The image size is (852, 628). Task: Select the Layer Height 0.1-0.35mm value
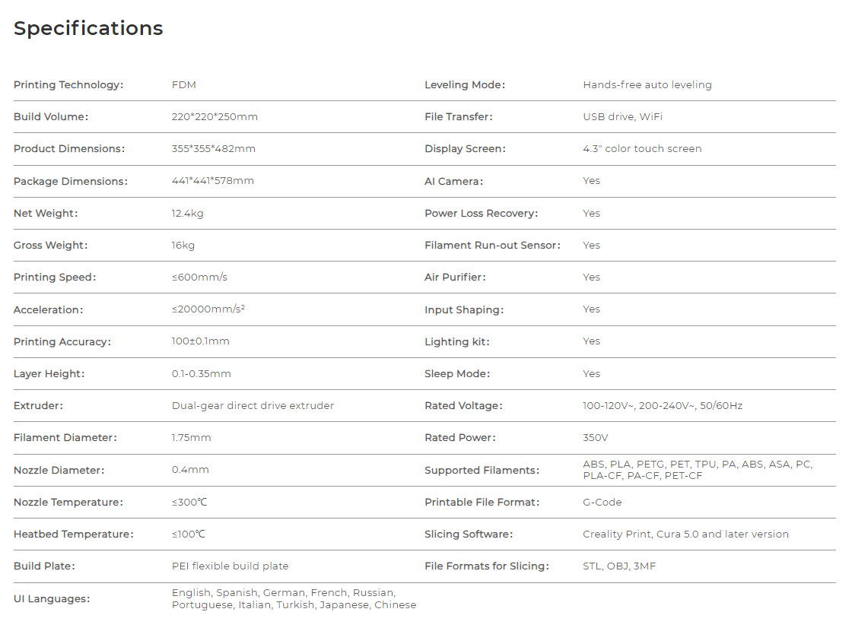click(x=201, y=374)
